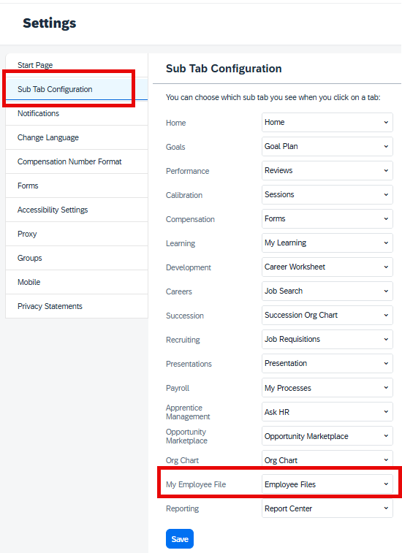Open Notifications settings
The width and height of the screenshot is (402, 553).
tap(77, 113)
